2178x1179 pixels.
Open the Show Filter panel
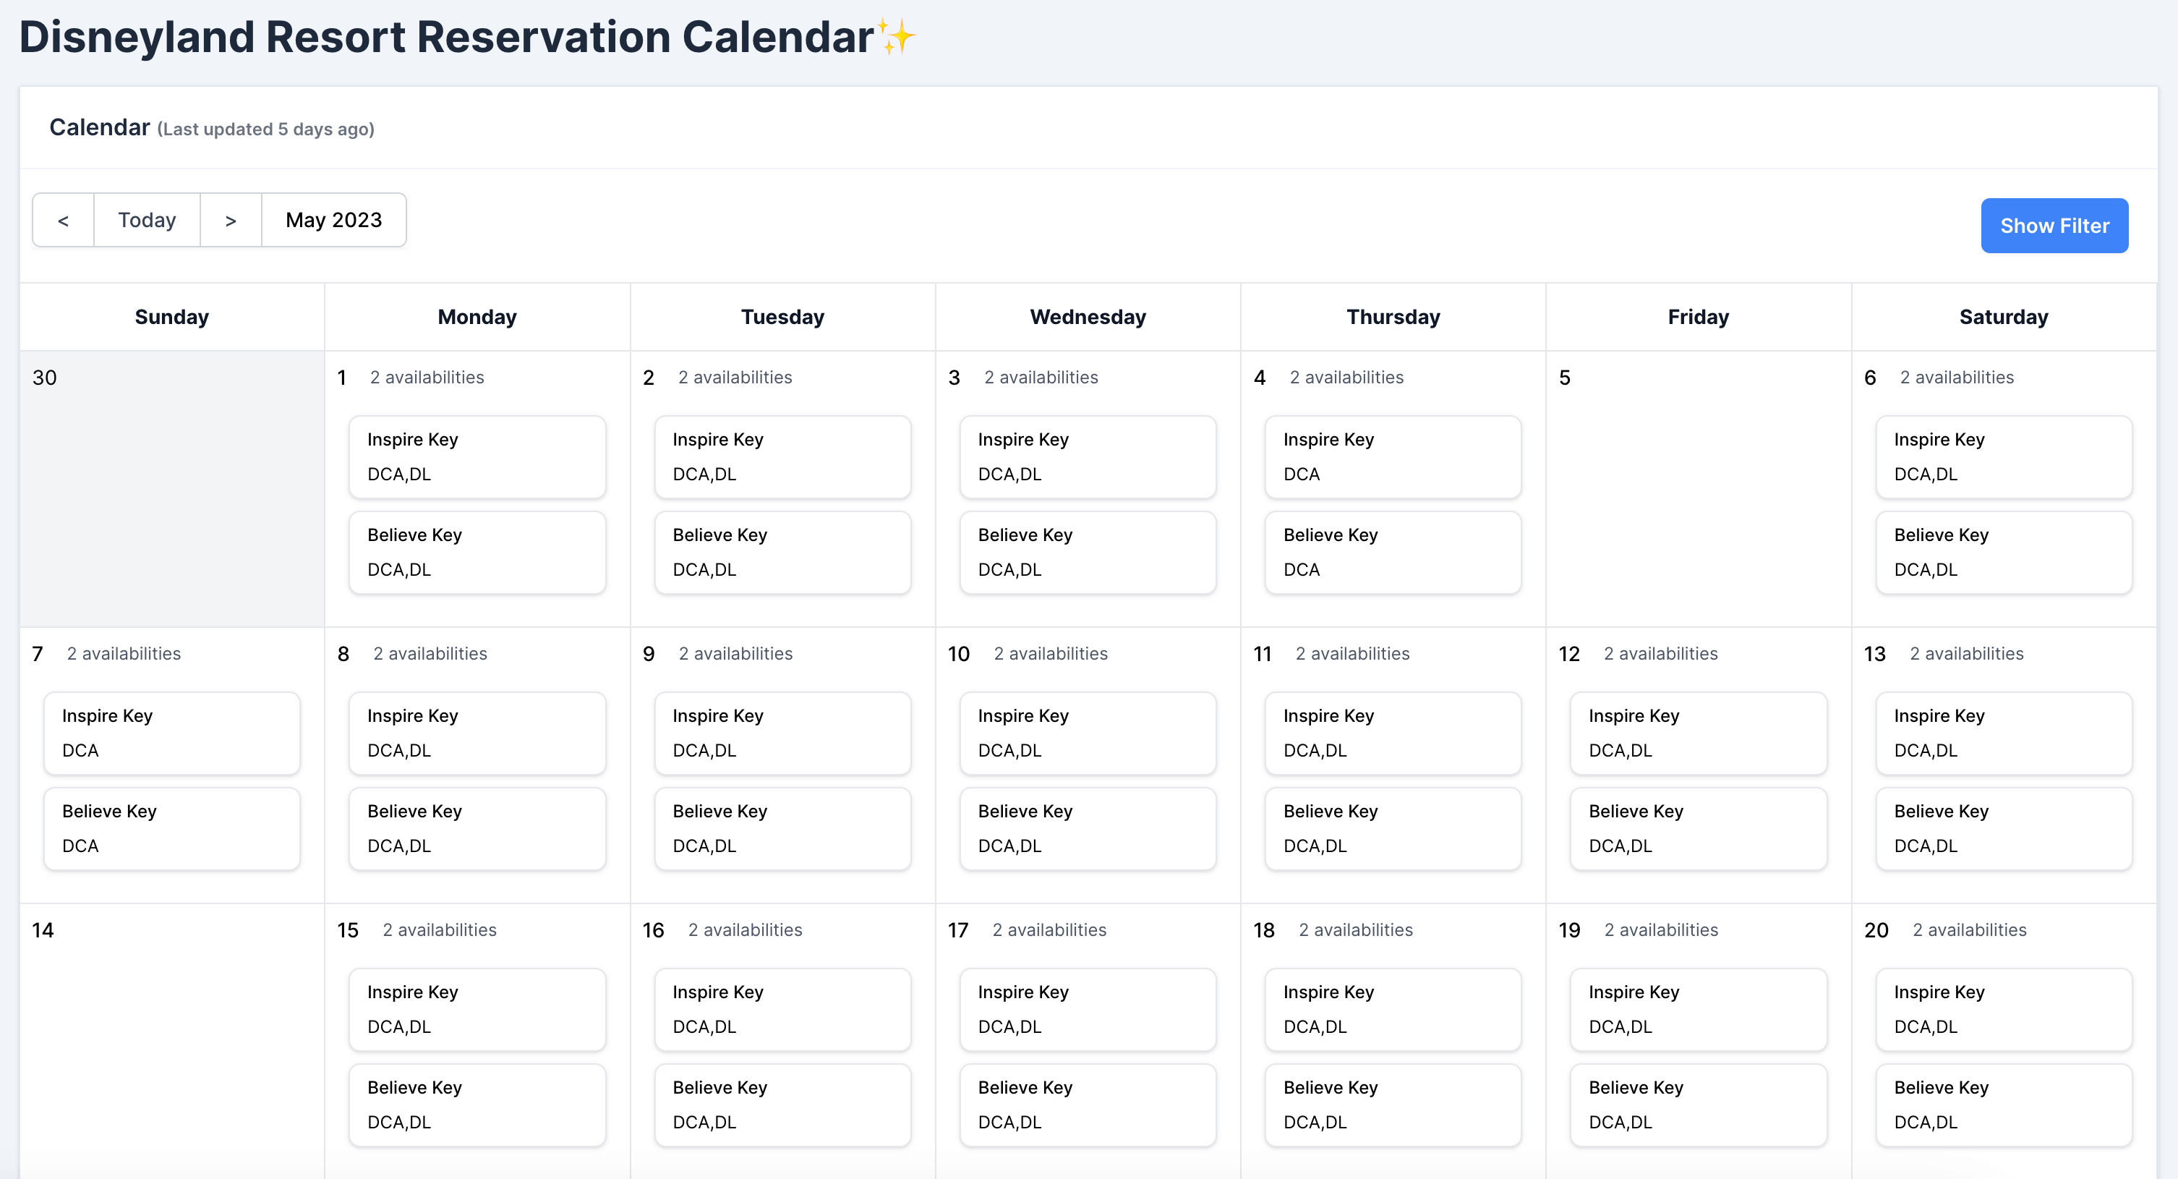pos(2054,225)
